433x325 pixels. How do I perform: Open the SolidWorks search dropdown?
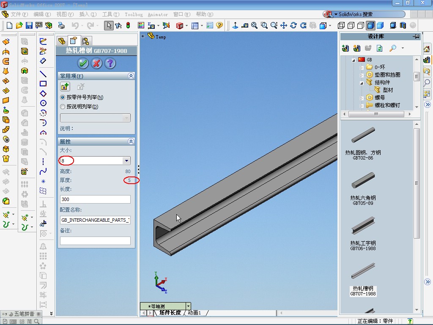[x=336, y=14]
